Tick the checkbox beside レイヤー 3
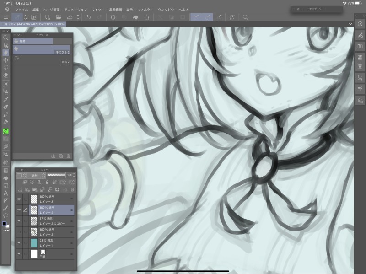 tap(26, 199)
